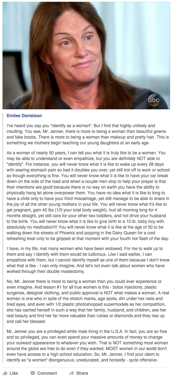Viewport: 174px width, 379px height.
Task: Click the curved arrow Share icon
Action: [x=71, y=373]
